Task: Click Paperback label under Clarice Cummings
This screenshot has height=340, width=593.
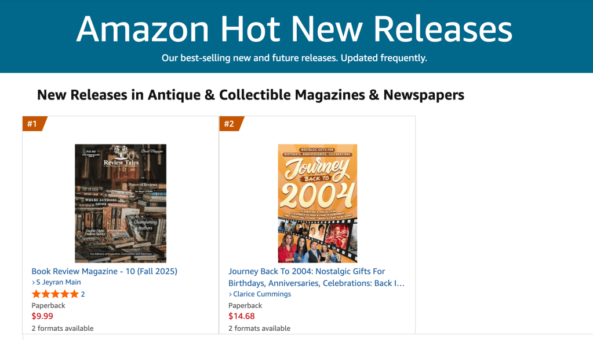Action: pos(245,305)
